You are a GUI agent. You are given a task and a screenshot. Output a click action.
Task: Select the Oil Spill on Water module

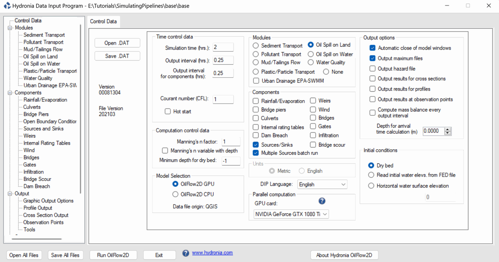pyautogui.click(x=311, y=54)
